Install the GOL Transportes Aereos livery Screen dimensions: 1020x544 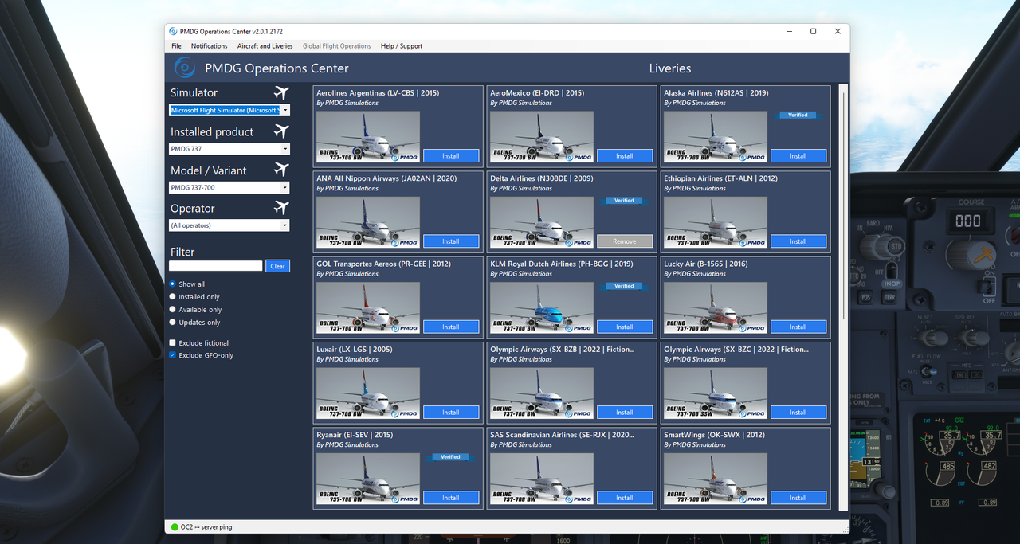point(451,327)
